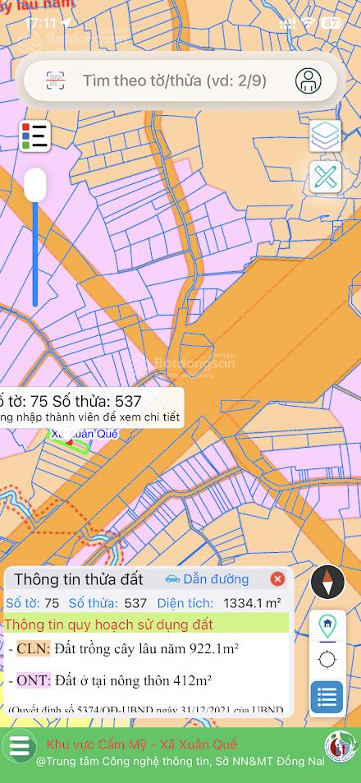Tap the 17:11 clock in status bar

(41, 23)
